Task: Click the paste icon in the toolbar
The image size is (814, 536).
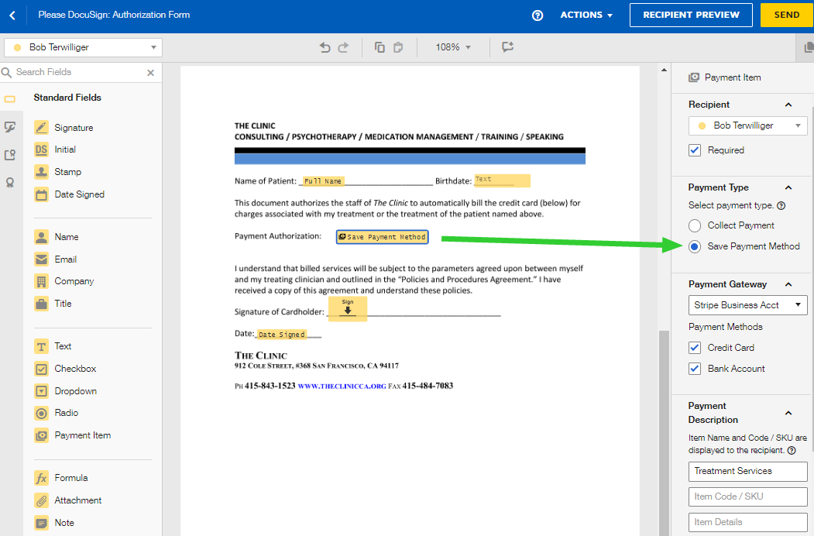Action: coord(397,47)
